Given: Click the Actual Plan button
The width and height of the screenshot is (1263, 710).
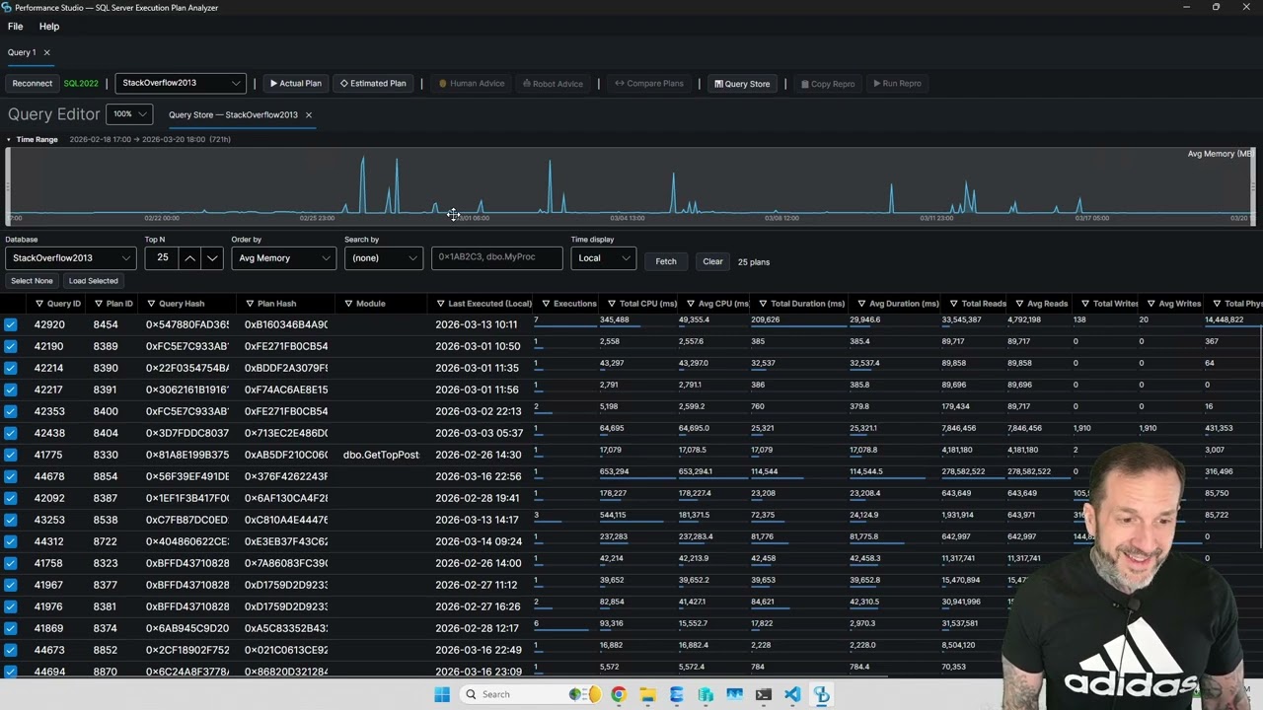Looking at the screenshot, I should tap(296, 84).
